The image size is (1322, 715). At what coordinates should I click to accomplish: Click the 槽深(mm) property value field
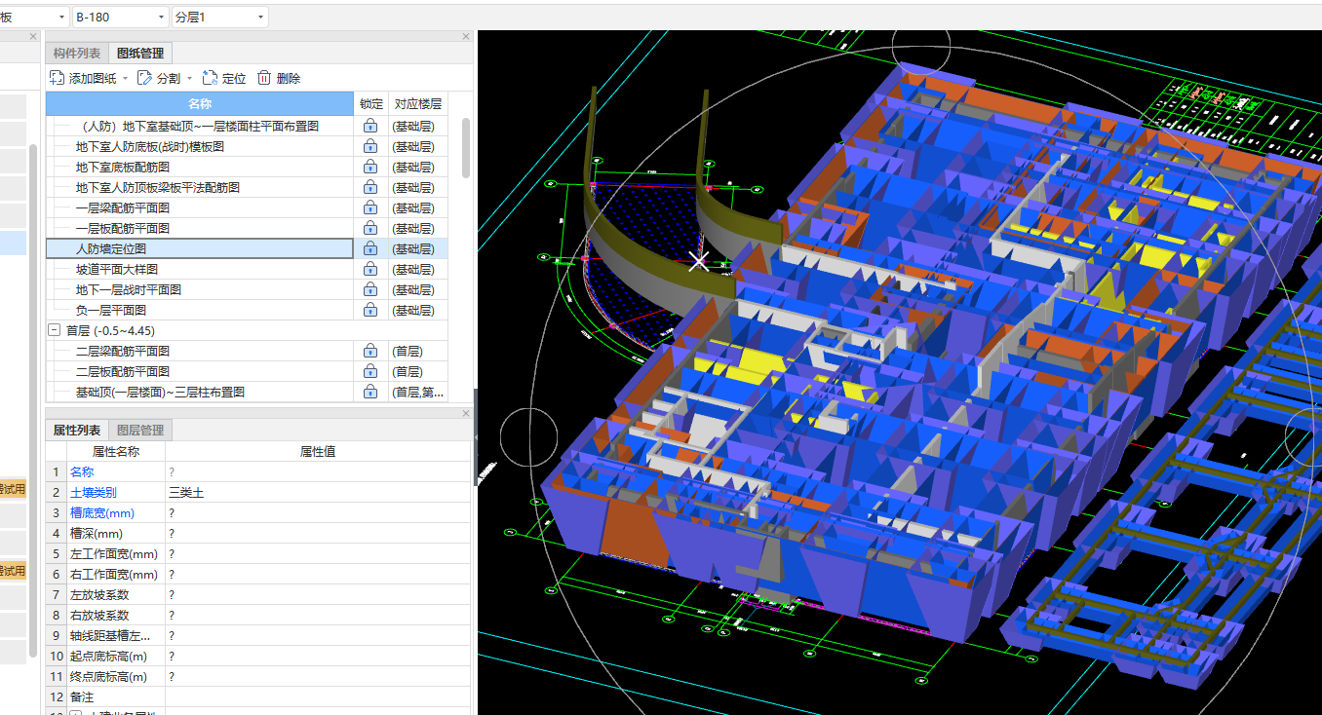(x=318, y=534)
